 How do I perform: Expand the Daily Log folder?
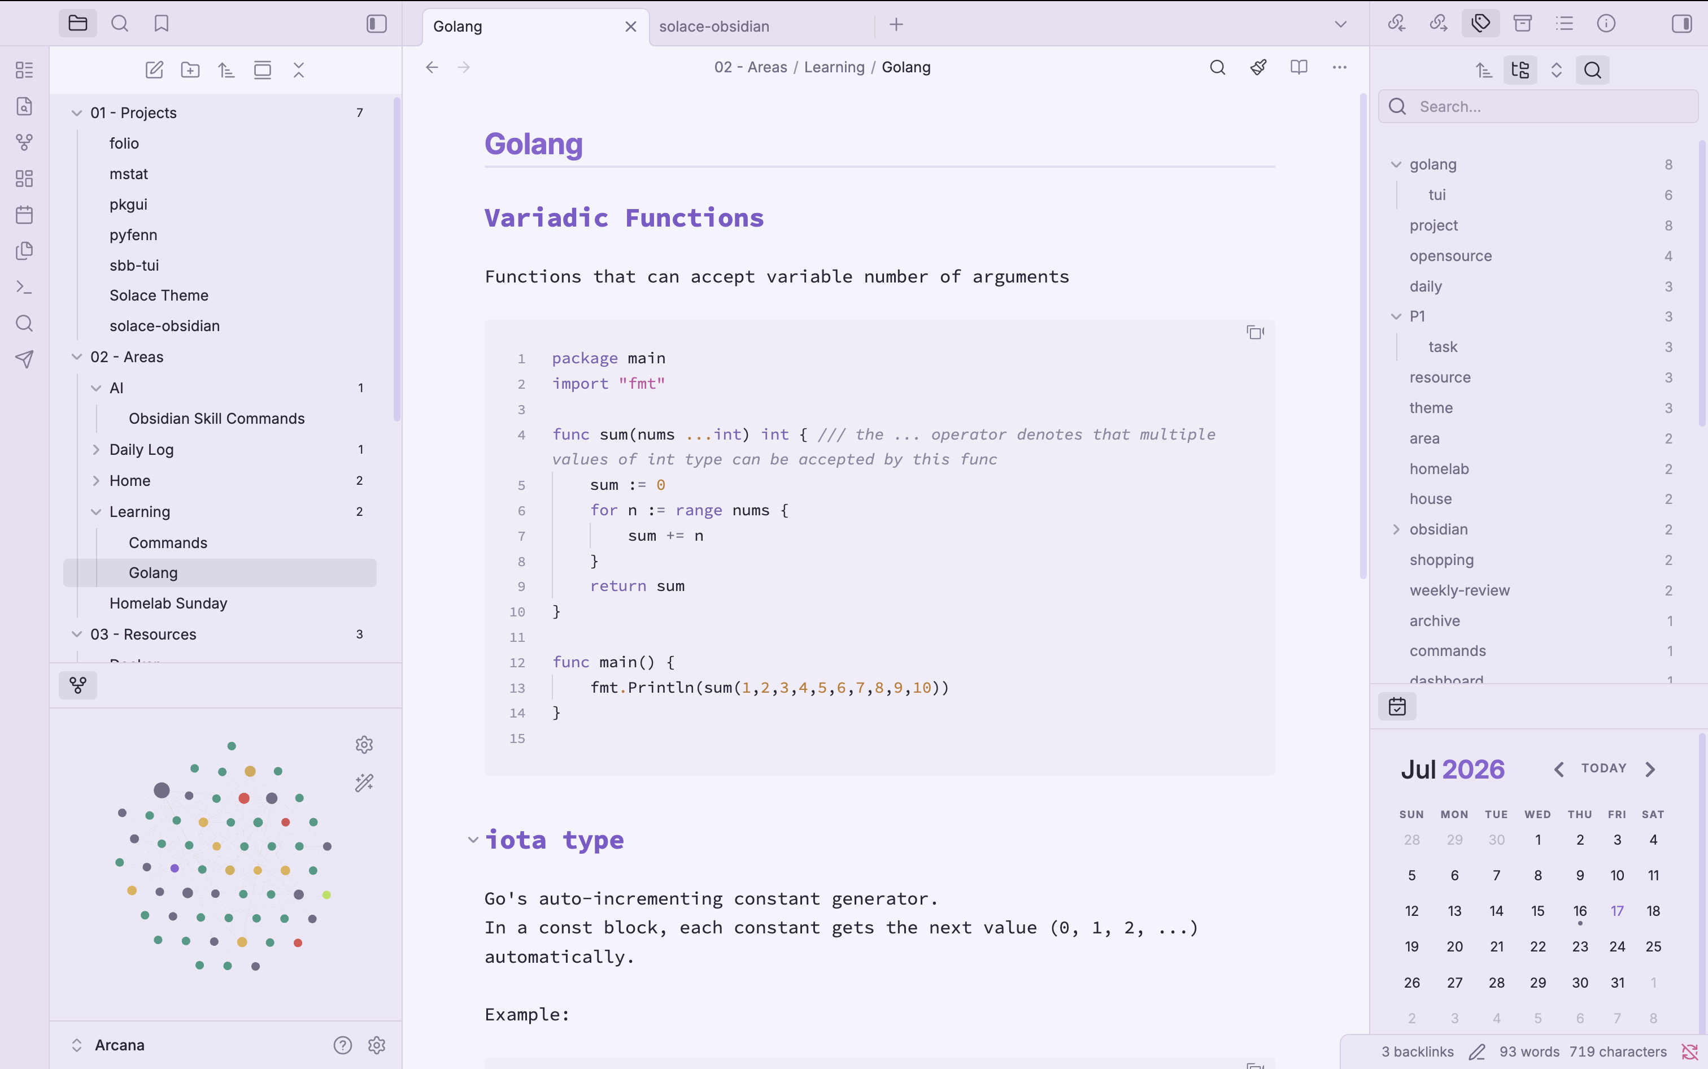96,450
